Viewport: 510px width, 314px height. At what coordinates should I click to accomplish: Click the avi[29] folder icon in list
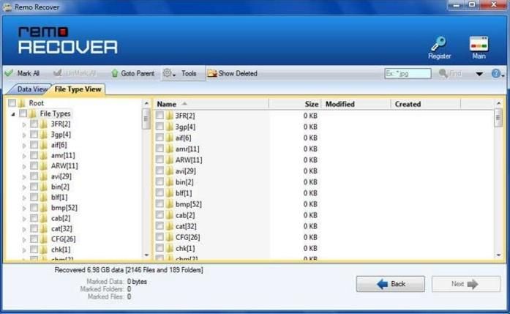coord(170,171)
